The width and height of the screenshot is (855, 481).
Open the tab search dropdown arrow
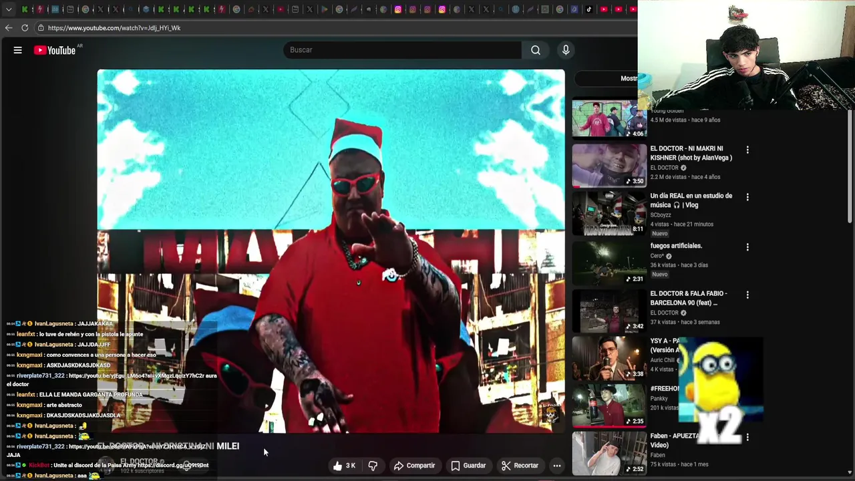pos(9,9)
